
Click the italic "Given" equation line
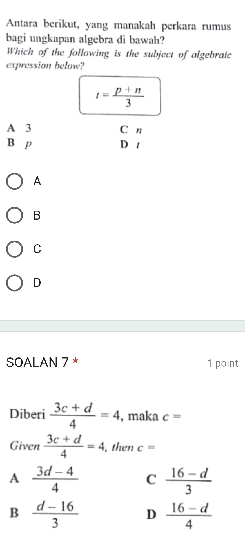click(82, 446)
